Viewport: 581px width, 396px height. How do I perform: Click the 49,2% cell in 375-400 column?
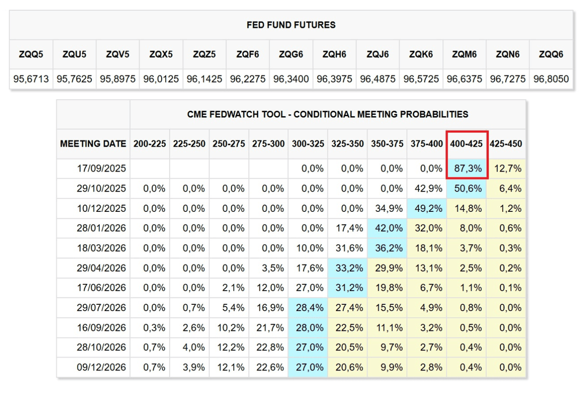point(427,208)
